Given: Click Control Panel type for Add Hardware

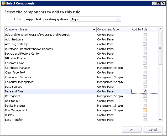Looking at the screenshot, I should pos(106,39).
